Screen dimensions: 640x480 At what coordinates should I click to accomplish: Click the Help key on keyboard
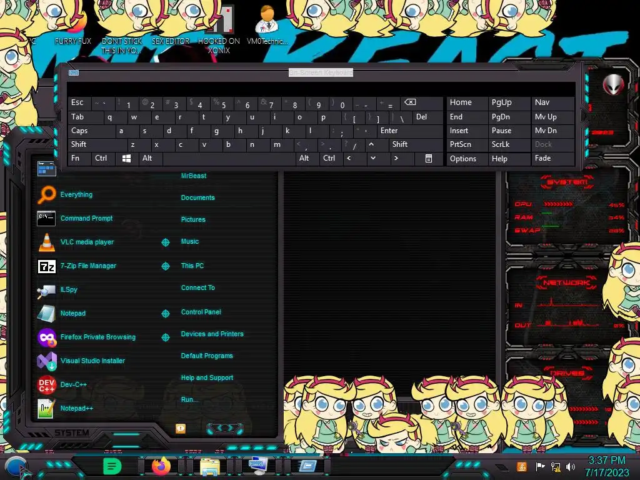[509, 159]
